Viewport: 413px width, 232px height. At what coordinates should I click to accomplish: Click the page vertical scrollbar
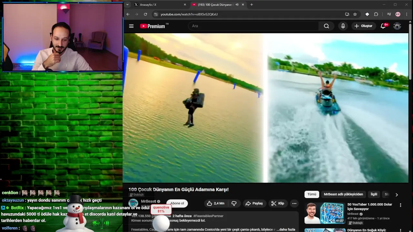[x=410, y=52]
